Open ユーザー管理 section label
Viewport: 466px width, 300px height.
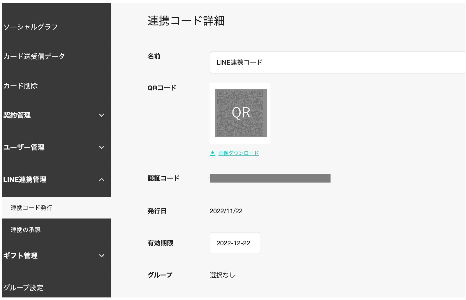[x=24, y=147]
